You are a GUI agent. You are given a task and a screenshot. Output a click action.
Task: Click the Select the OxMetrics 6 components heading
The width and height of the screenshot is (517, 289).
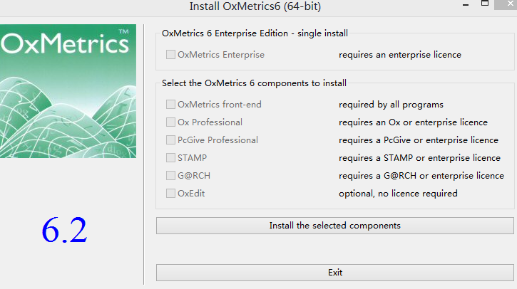(253, 83)
